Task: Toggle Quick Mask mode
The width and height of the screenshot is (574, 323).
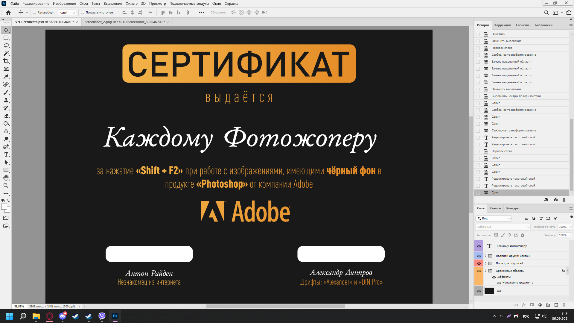Action: click(6, 218)
